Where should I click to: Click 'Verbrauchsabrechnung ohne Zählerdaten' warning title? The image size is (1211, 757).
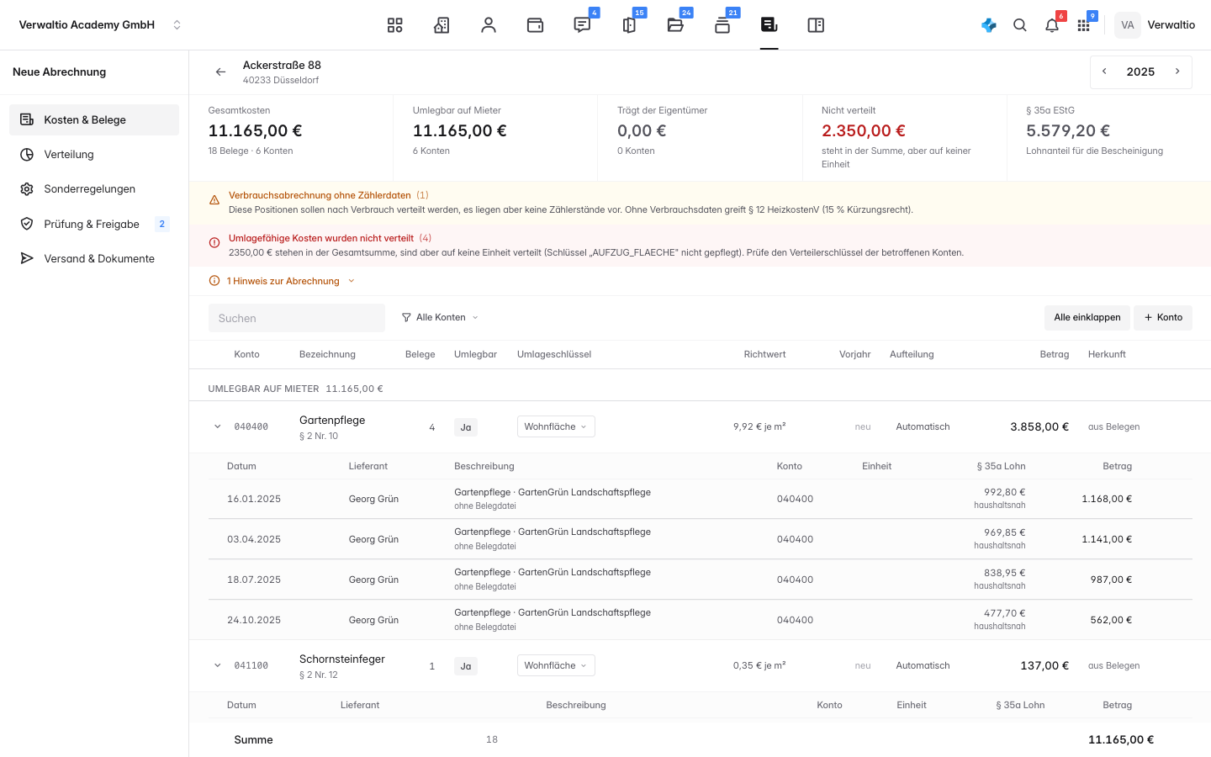pos(320,195)
